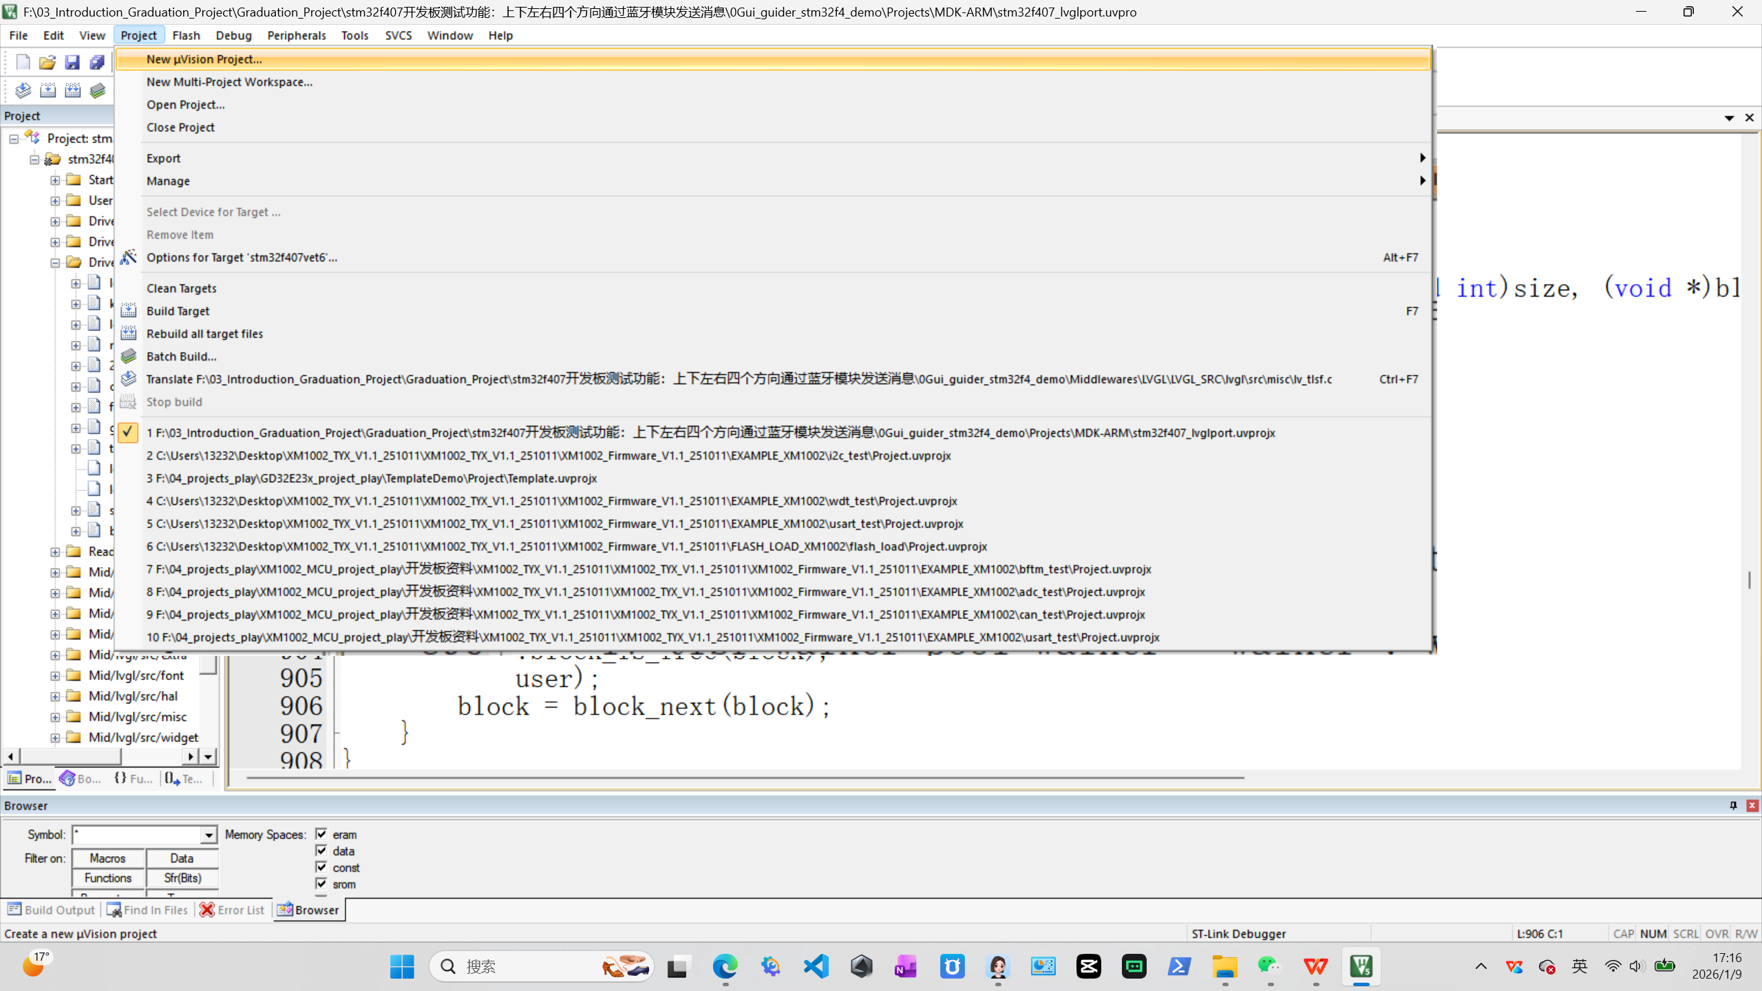Choose Open Project menu entry
The width and height of the screenshot is (1762, 991).
coord(774,105)
